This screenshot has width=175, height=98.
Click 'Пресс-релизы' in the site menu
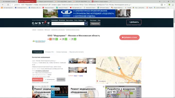click(69, 20)
